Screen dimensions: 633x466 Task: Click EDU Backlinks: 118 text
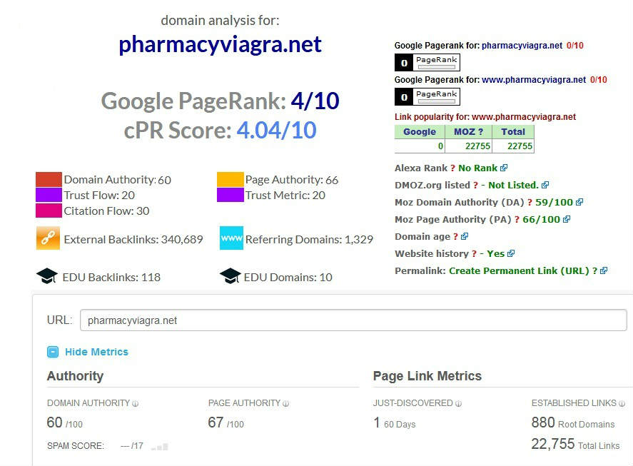pos(111,278)
